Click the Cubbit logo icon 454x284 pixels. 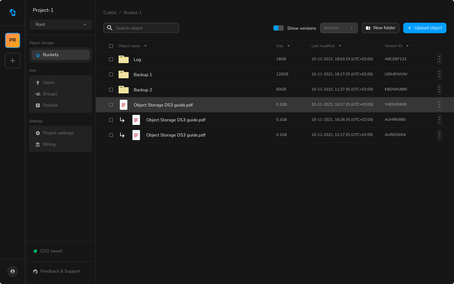click(13, 13)
